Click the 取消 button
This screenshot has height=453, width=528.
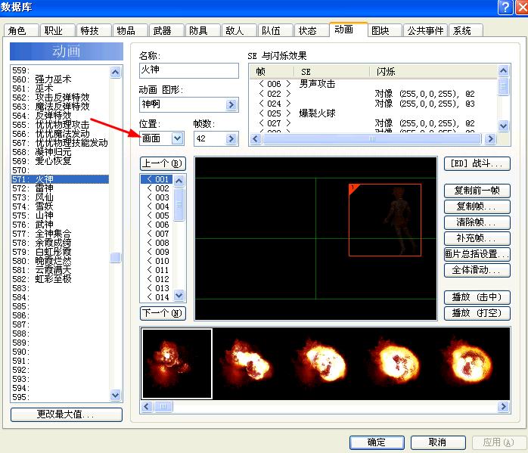[438, 442]
